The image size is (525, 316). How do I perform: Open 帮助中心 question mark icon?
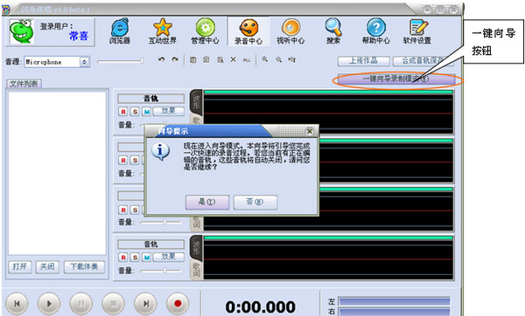376,31
